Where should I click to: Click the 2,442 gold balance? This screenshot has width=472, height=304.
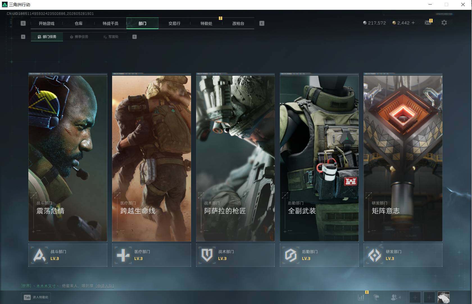[x=401, y=23]
